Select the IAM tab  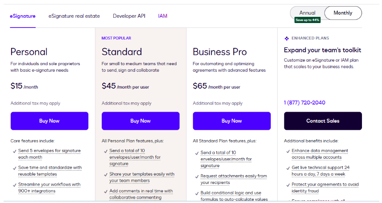click(x=163, y=16)
